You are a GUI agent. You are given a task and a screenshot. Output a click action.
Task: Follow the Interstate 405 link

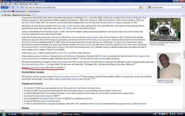point(105,22)
